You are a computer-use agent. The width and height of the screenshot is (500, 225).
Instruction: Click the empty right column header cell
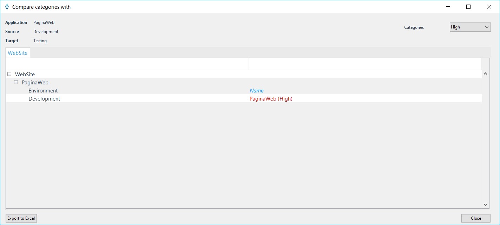tap(365, 64)
